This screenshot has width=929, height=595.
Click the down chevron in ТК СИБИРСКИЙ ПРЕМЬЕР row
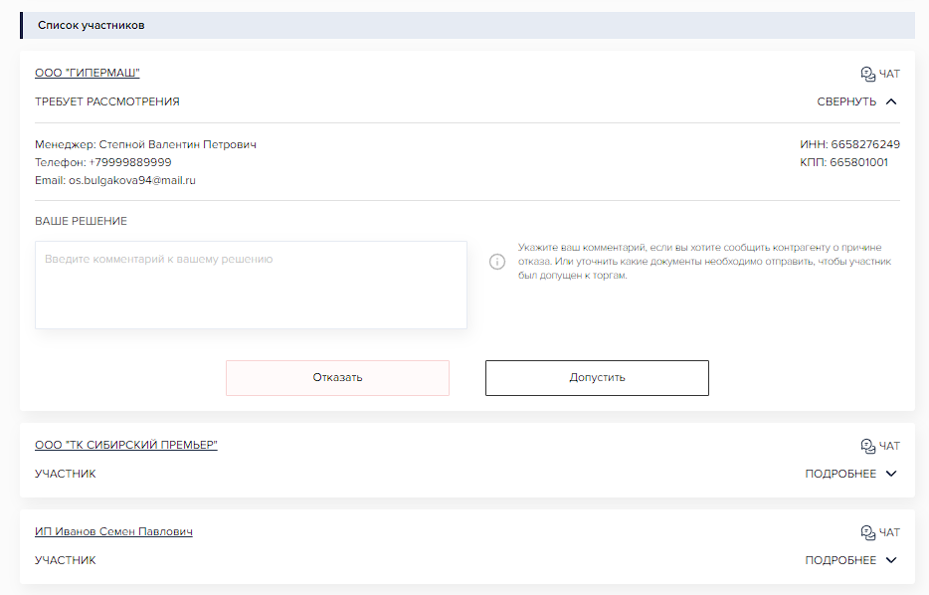891,474
